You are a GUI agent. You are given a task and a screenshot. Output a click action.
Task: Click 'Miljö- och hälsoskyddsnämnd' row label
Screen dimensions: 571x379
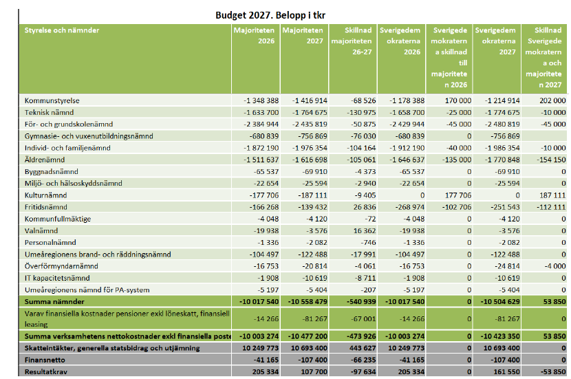[73, 183]
